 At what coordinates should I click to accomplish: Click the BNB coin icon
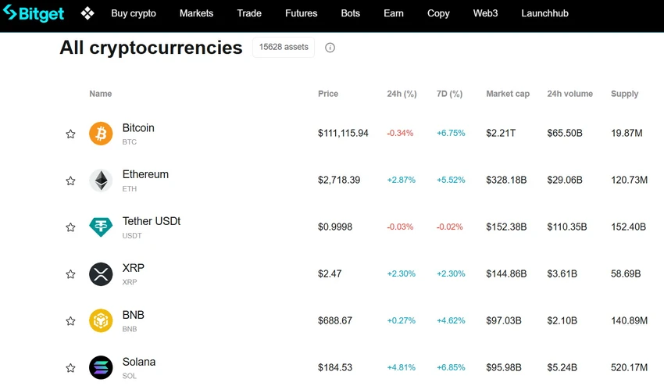tap(101, 320)
